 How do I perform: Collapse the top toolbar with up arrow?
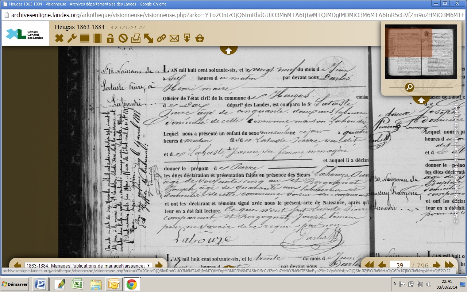pos(229,51)
